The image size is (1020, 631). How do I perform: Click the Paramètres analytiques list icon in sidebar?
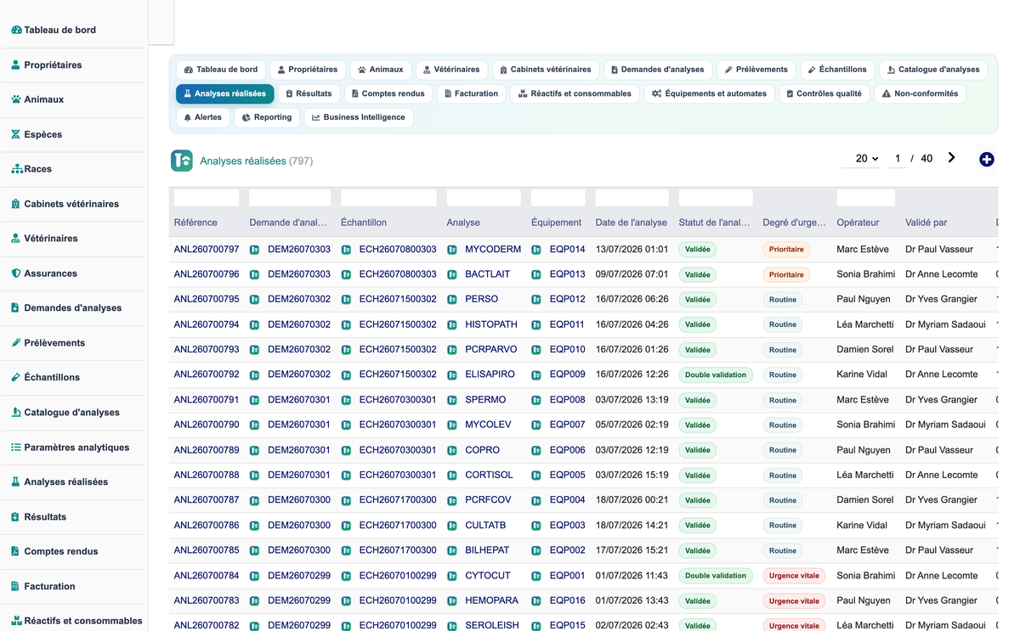click(16, 448)
